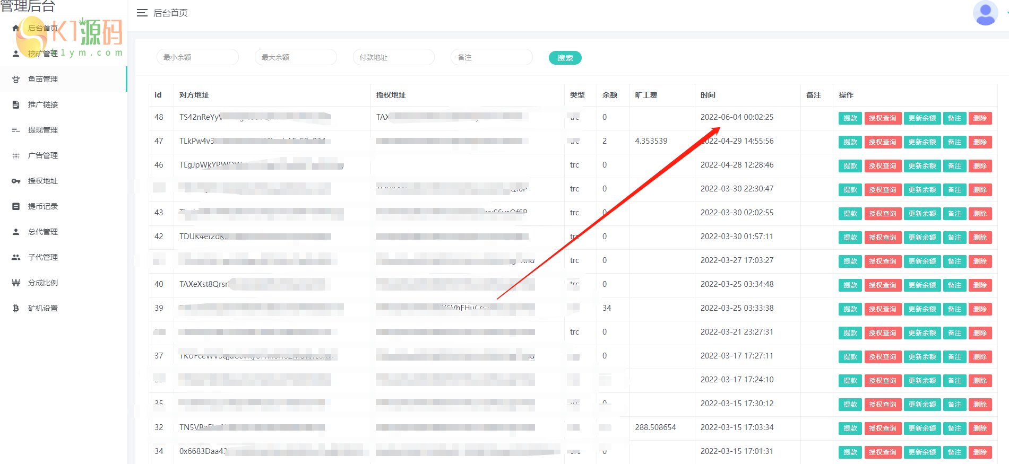Click the bitcoin icon beside 矿机设置
This screenshot has height=464, width=1009.
(x=16, y=308)
